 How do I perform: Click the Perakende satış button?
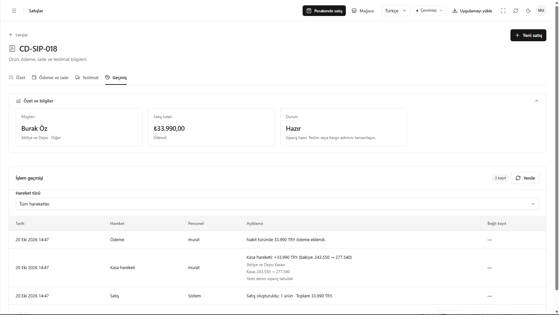[324, 11]
